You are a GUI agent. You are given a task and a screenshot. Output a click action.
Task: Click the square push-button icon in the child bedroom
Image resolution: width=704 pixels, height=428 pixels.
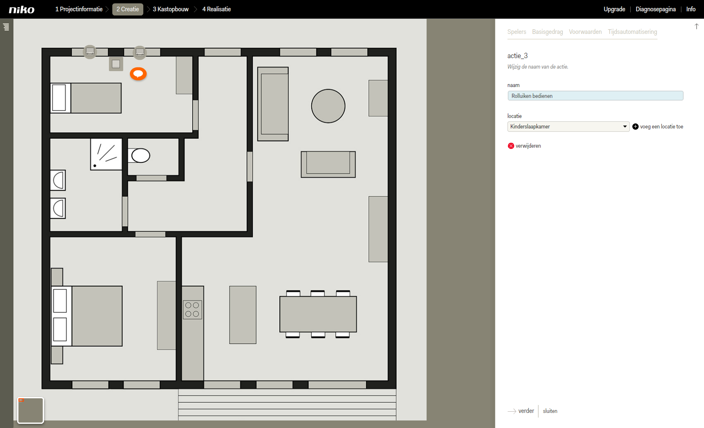point(116,64)
